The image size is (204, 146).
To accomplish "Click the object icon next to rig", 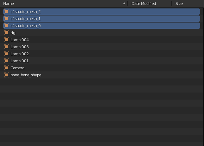I will [x=7, y=33].
